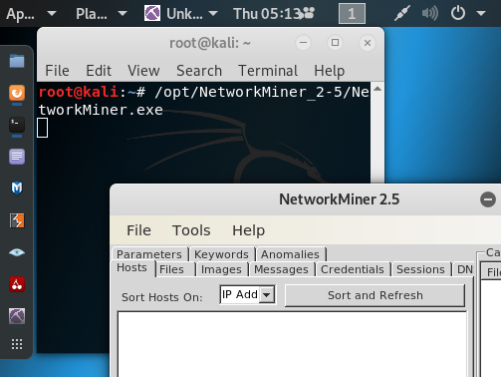Image resolution: width=501 pixels, height=377 pixels.
Task: Open the terminal Search menu
Action: (199, 71)
